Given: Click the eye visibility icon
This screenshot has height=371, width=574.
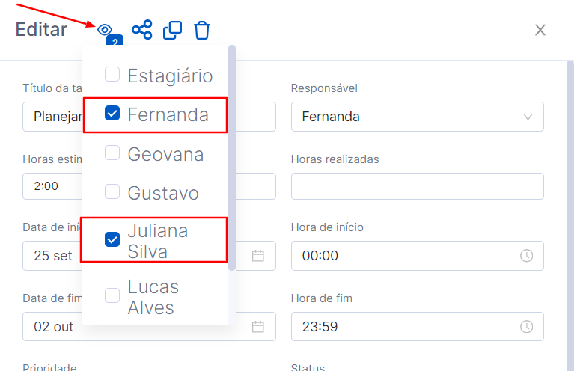Looking at the screenshot, I should (x=104, y=30).
